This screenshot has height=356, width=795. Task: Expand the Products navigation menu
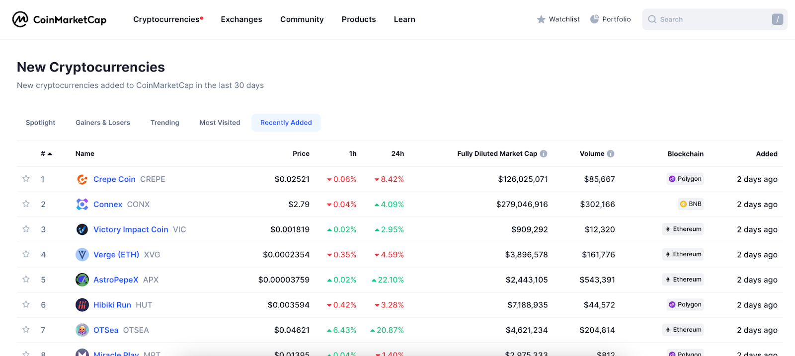[x=358, y=19]
